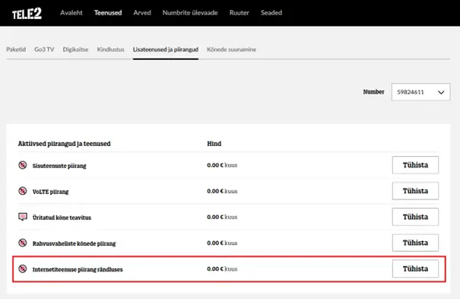Click the Internetiteenuse piirang rändluses label

pyautogui.click(x=78, y=269)
